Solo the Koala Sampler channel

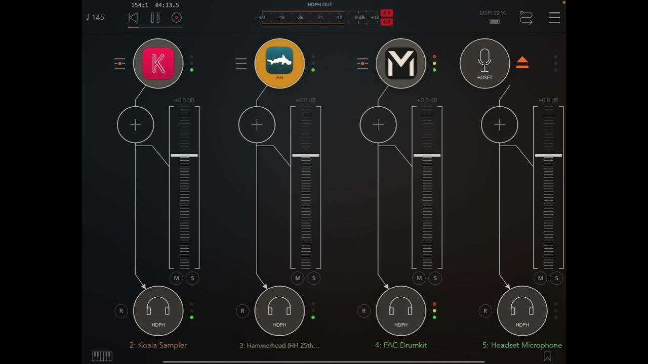[x=192, y=278]
